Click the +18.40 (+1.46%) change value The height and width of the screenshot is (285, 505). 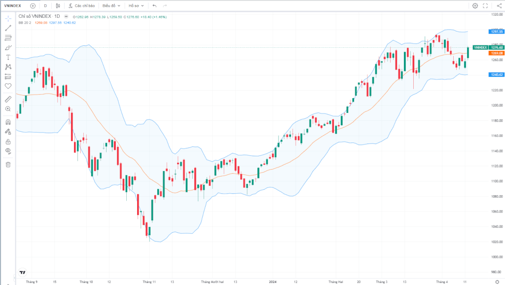pyautogui.click(x=154, y=17)
